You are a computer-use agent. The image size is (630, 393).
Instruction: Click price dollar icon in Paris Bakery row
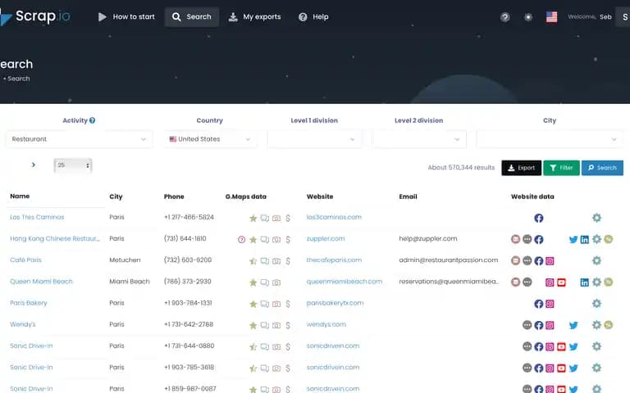(x=288, y=304)
